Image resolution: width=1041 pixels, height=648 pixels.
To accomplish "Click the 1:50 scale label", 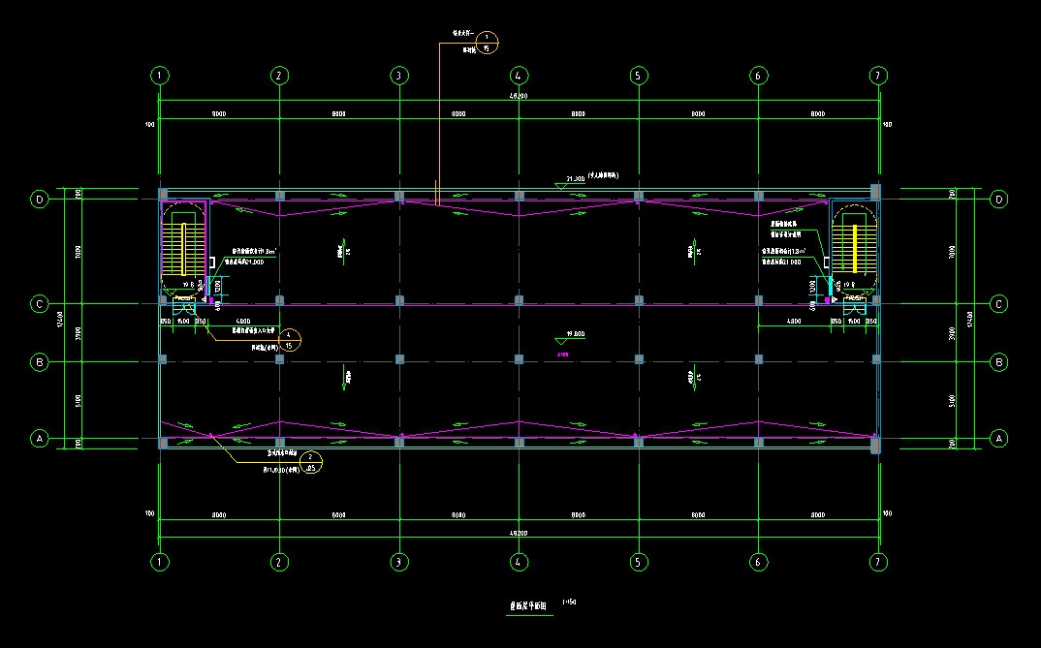I will (569, 602).
